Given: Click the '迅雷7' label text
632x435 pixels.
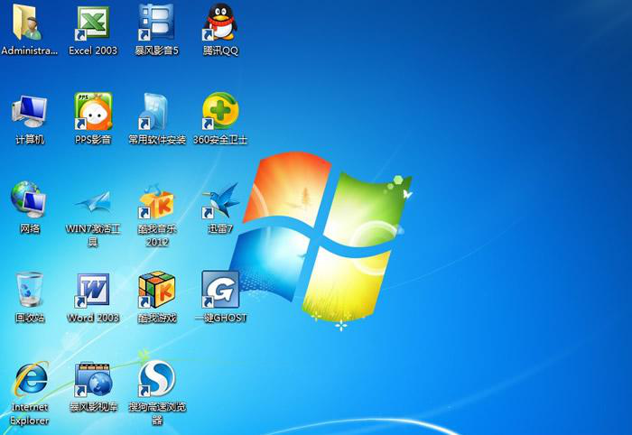Looking at the screenshot, I should tap(220, 228).
